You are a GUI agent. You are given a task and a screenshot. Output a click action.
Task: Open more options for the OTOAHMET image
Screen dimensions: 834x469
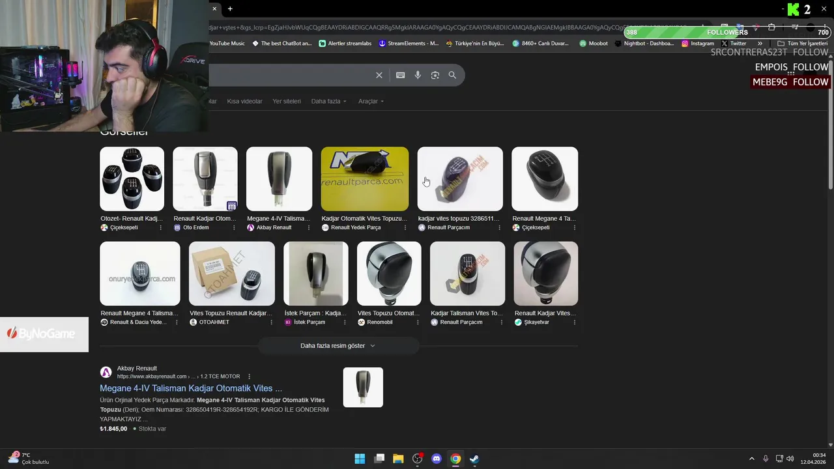[x=272, y=322]
